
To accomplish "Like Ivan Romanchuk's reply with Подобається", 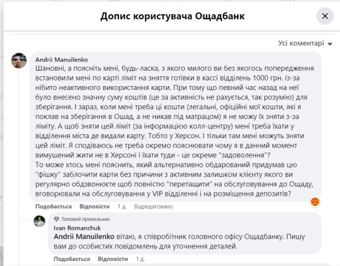I will [x=72, y=259].
